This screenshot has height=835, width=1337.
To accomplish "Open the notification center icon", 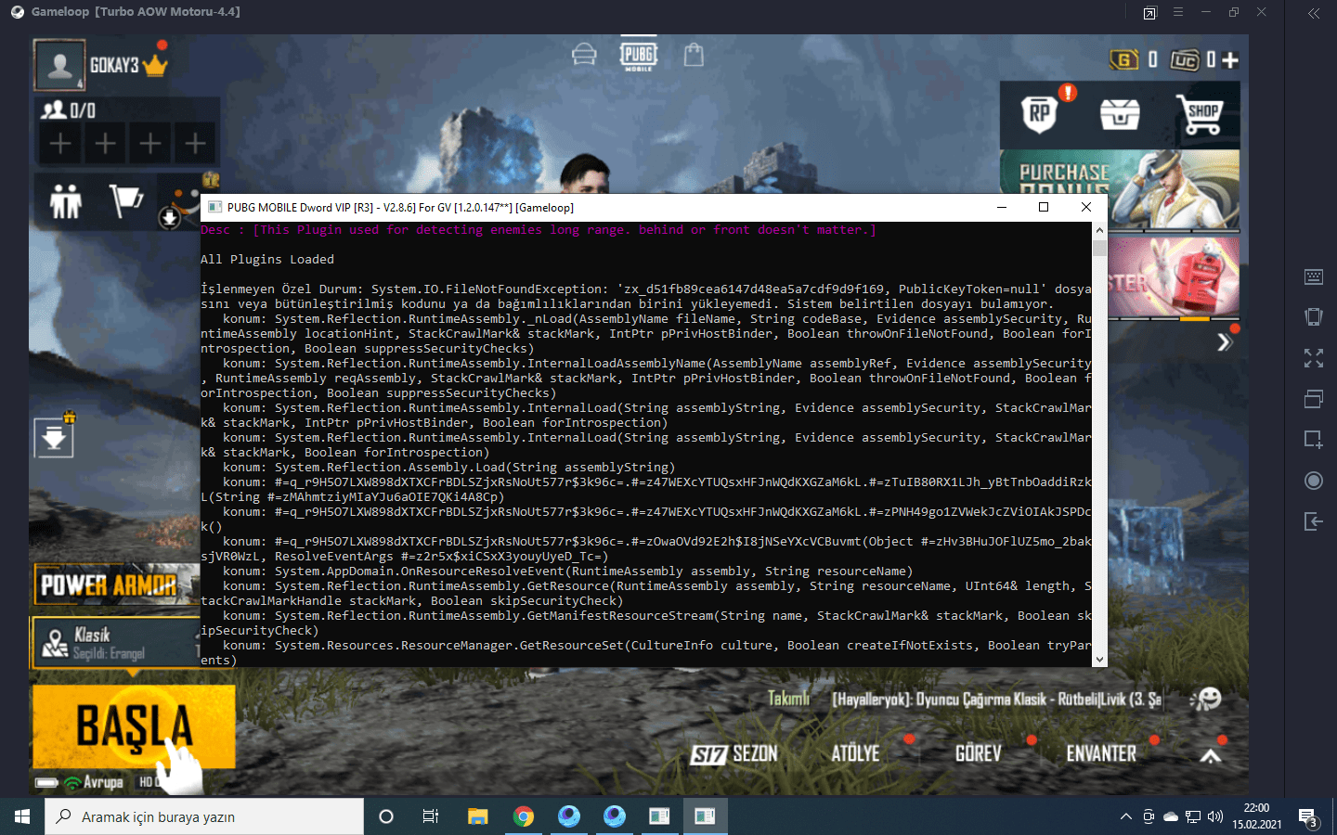I will (x=1308, y=817).
